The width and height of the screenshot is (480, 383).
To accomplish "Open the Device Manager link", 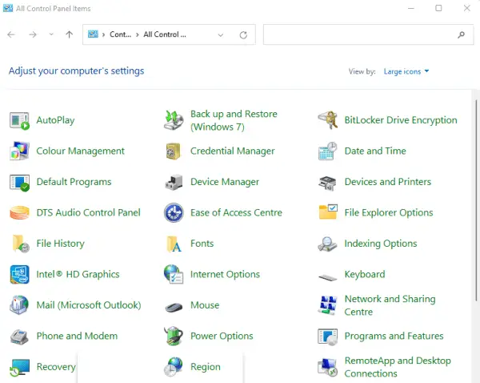I will click(x=225, y=182).
